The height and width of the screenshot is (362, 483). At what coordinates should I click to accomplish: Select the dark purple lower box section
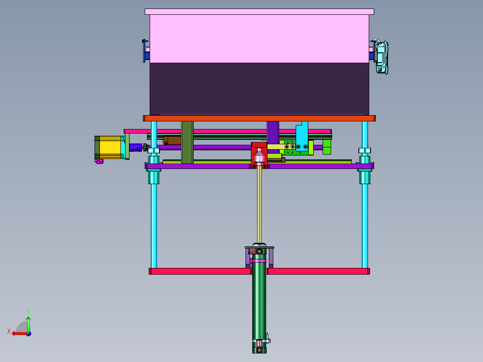259,89
